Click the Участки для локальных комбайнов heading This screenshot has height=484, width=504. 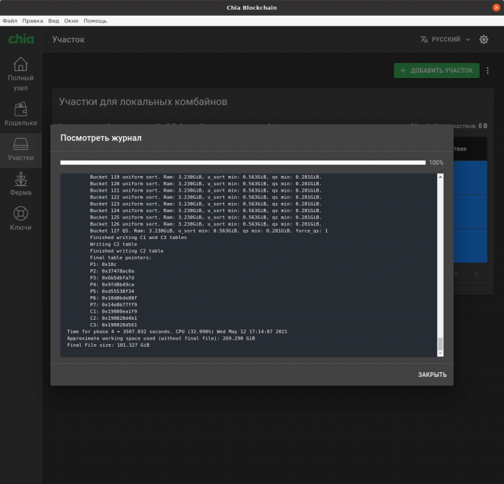pos(143,102)
